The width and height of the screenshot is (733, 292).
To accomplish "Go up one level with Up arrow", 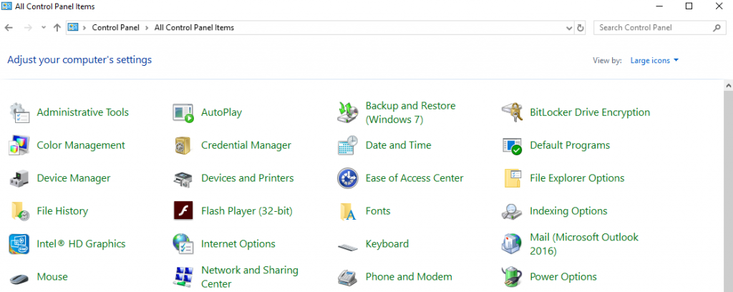I will coord(57,28).
